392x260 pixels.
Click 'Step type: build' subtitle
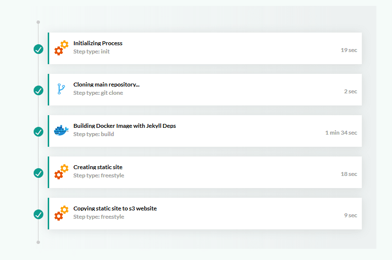point(93,134)
